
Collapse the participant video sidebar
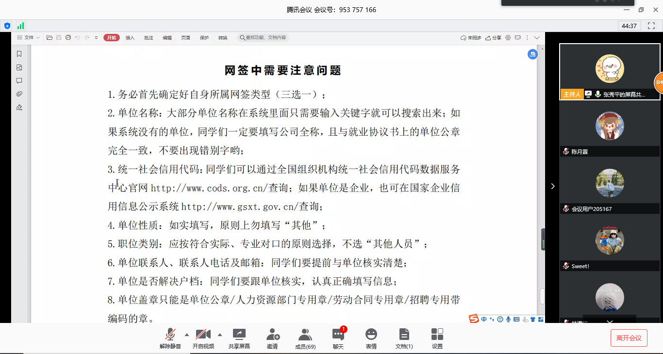click(552, 186)
